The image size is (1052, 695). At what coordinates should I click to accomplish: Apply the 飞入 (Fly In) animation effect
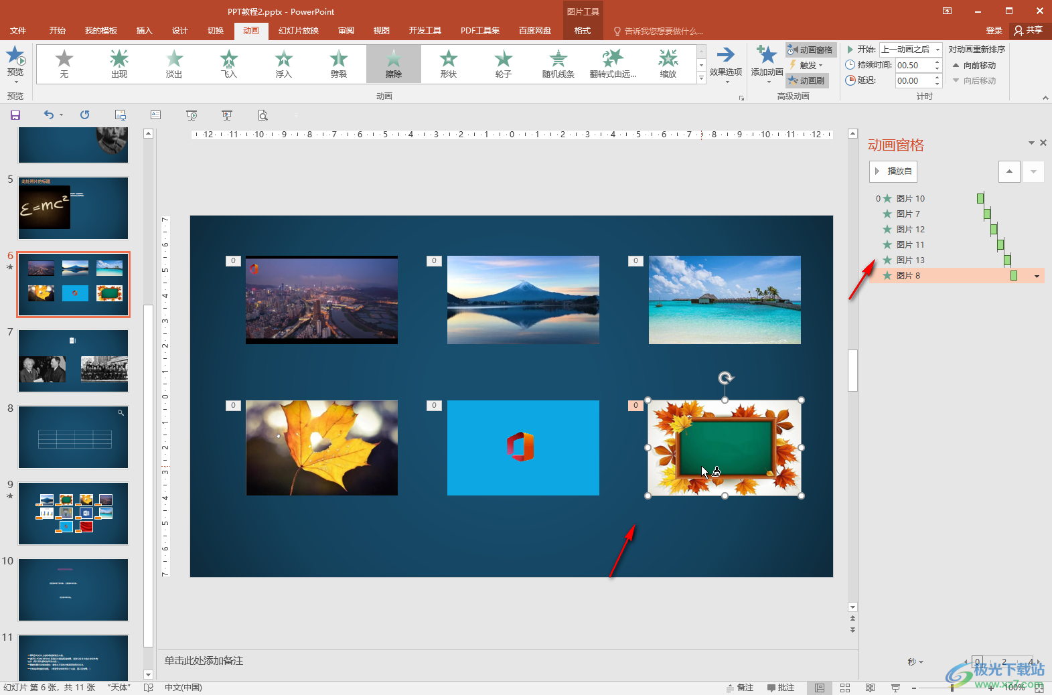(229, 64)
